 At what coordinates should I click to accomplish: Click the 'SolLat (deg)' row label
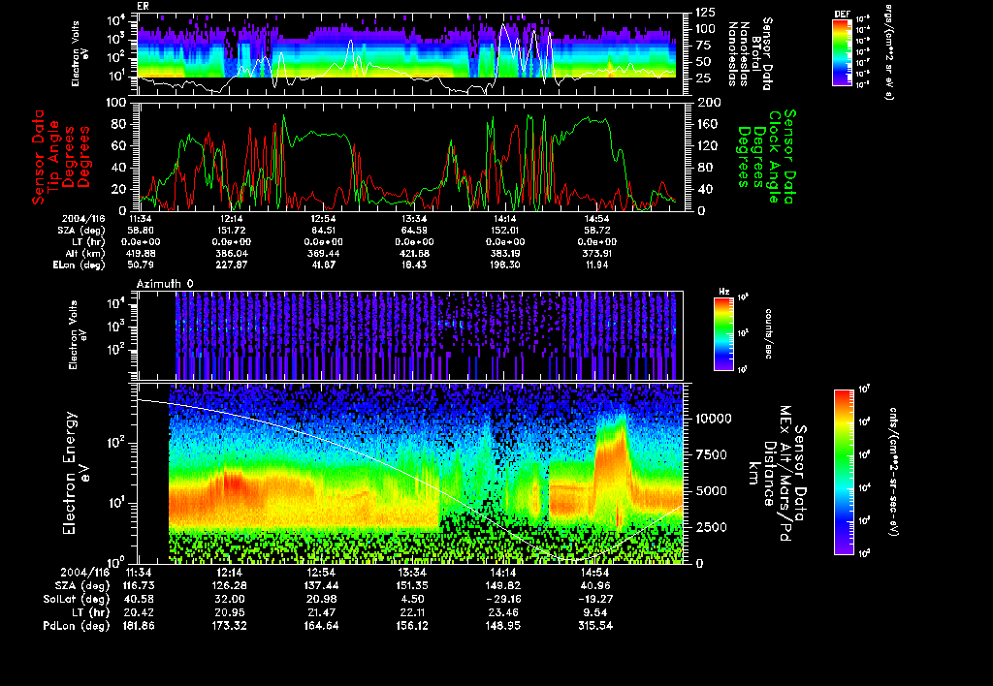click(76, 599)
